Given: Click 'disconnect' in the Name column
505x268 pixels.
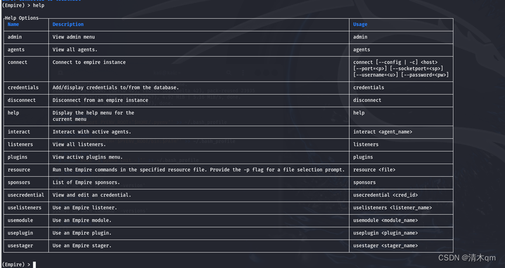Looking at the screenshot, I should pyautogui.click(x=22, y=100).
